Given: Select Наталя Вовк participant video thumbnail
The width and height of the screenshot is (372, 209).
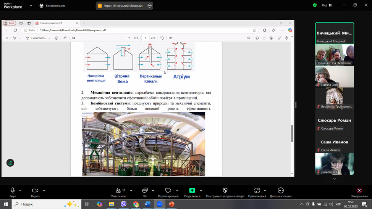Looking at the screenshot, I should point(334,77).
